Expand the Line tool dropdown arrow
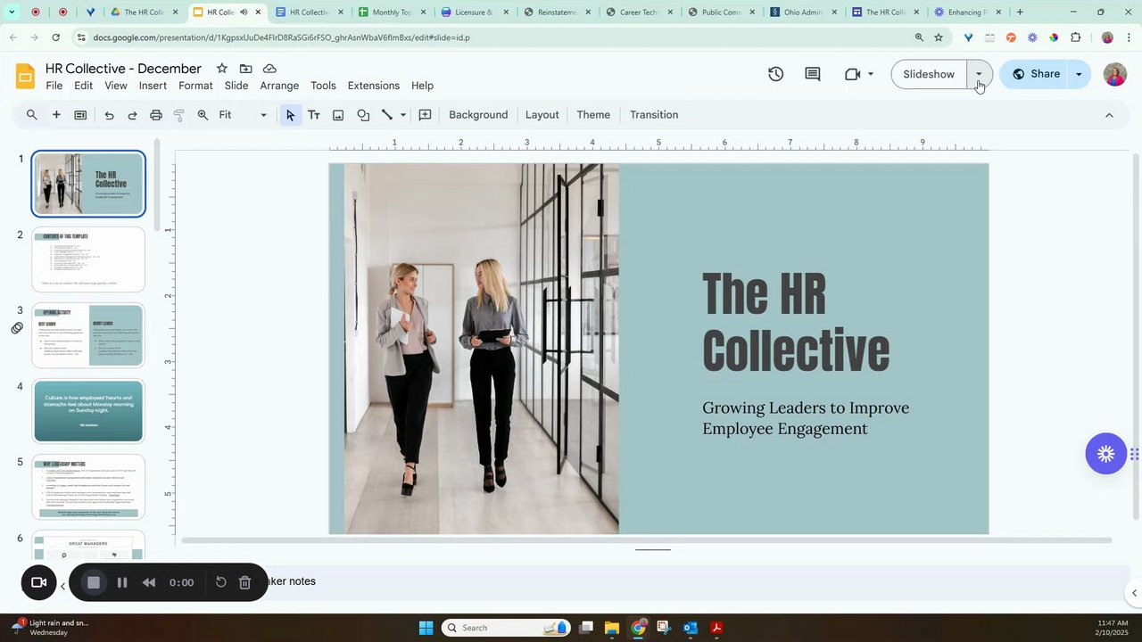Image resolution: width=1142 pixels, height=642 pixels. click(403, 115)
